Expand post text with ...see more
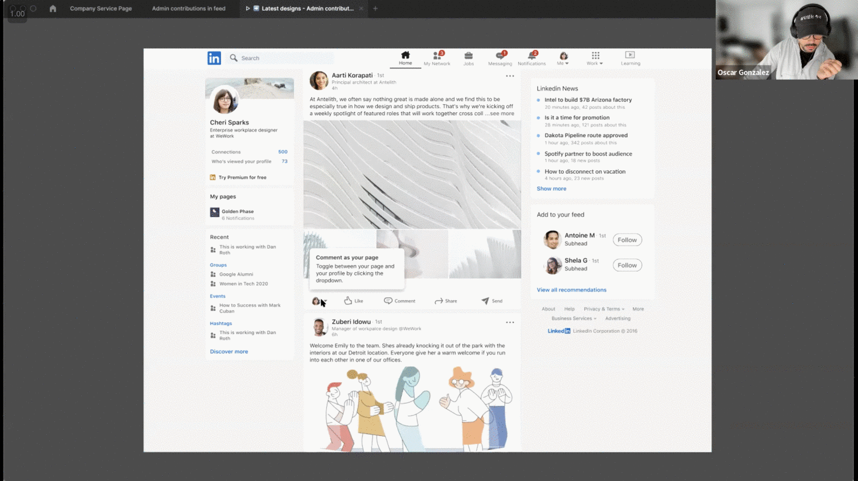This screenshot has height=481, width=858. [500, 114]
